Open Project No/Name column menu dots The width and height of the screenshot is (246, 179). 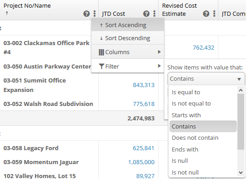[x=94, y=14]
